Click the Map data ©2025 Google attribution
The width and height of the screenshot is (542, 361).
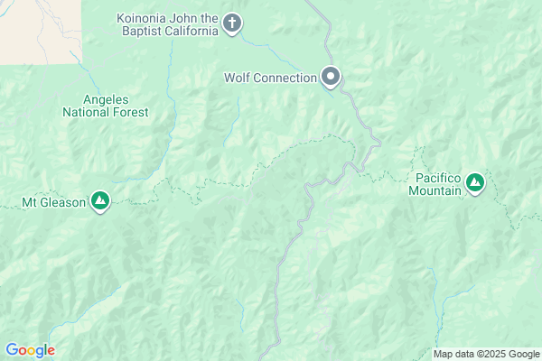(487, 354)
